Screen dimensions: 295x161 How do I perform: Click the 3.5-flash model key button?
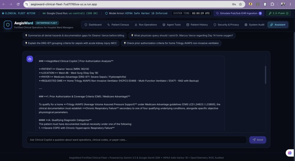(x=279, y=13)
